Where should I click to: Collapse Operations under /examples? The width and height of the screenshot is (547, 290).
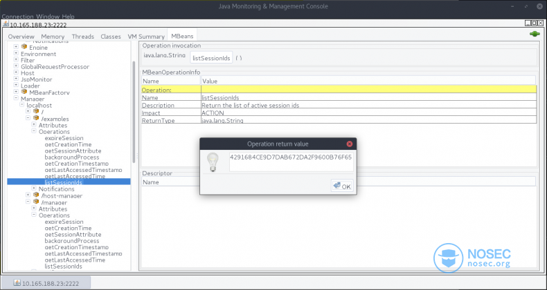click(x=34, y=130)
